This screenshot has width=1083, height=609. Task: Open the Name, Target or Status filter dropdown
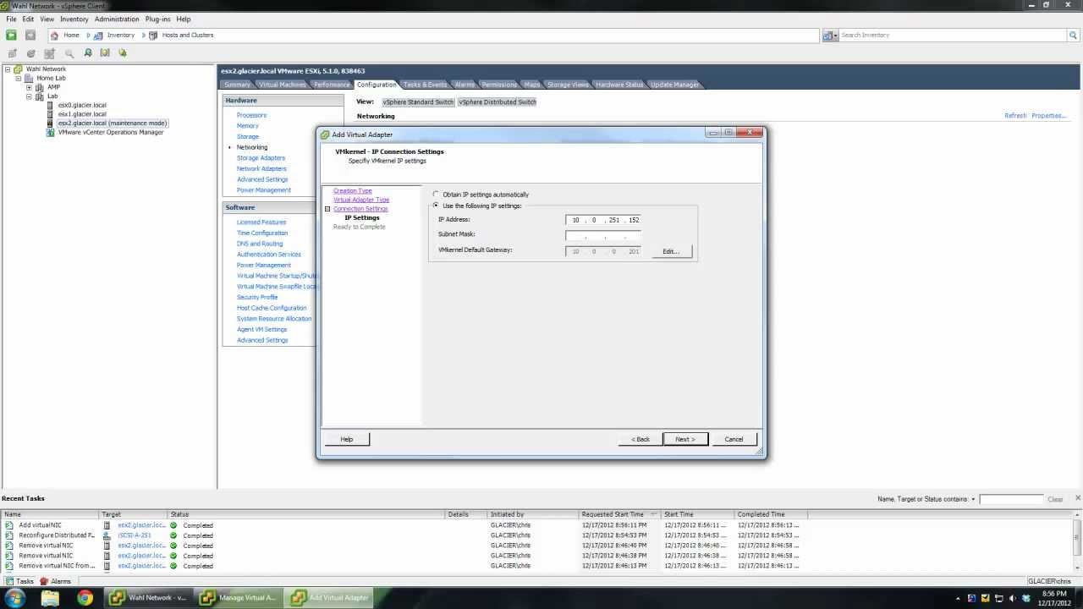pyautogui.click(x=974, y=499)
